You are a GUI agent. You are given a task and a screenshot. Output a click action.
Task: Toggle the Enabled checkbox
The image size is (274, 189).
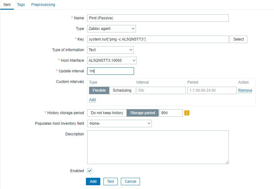(90, 171)
